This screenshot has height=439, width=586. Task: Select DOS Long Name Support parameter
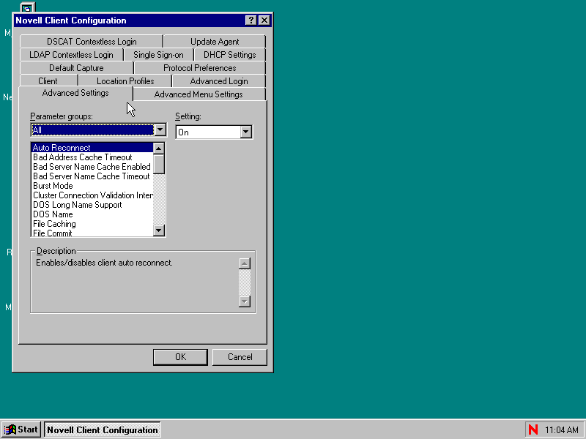click(x=92, y=205)
